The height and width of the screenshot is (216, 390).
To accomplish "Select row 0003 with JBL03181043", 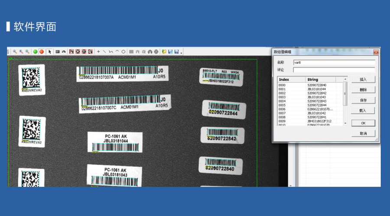I will coord(310,97).
